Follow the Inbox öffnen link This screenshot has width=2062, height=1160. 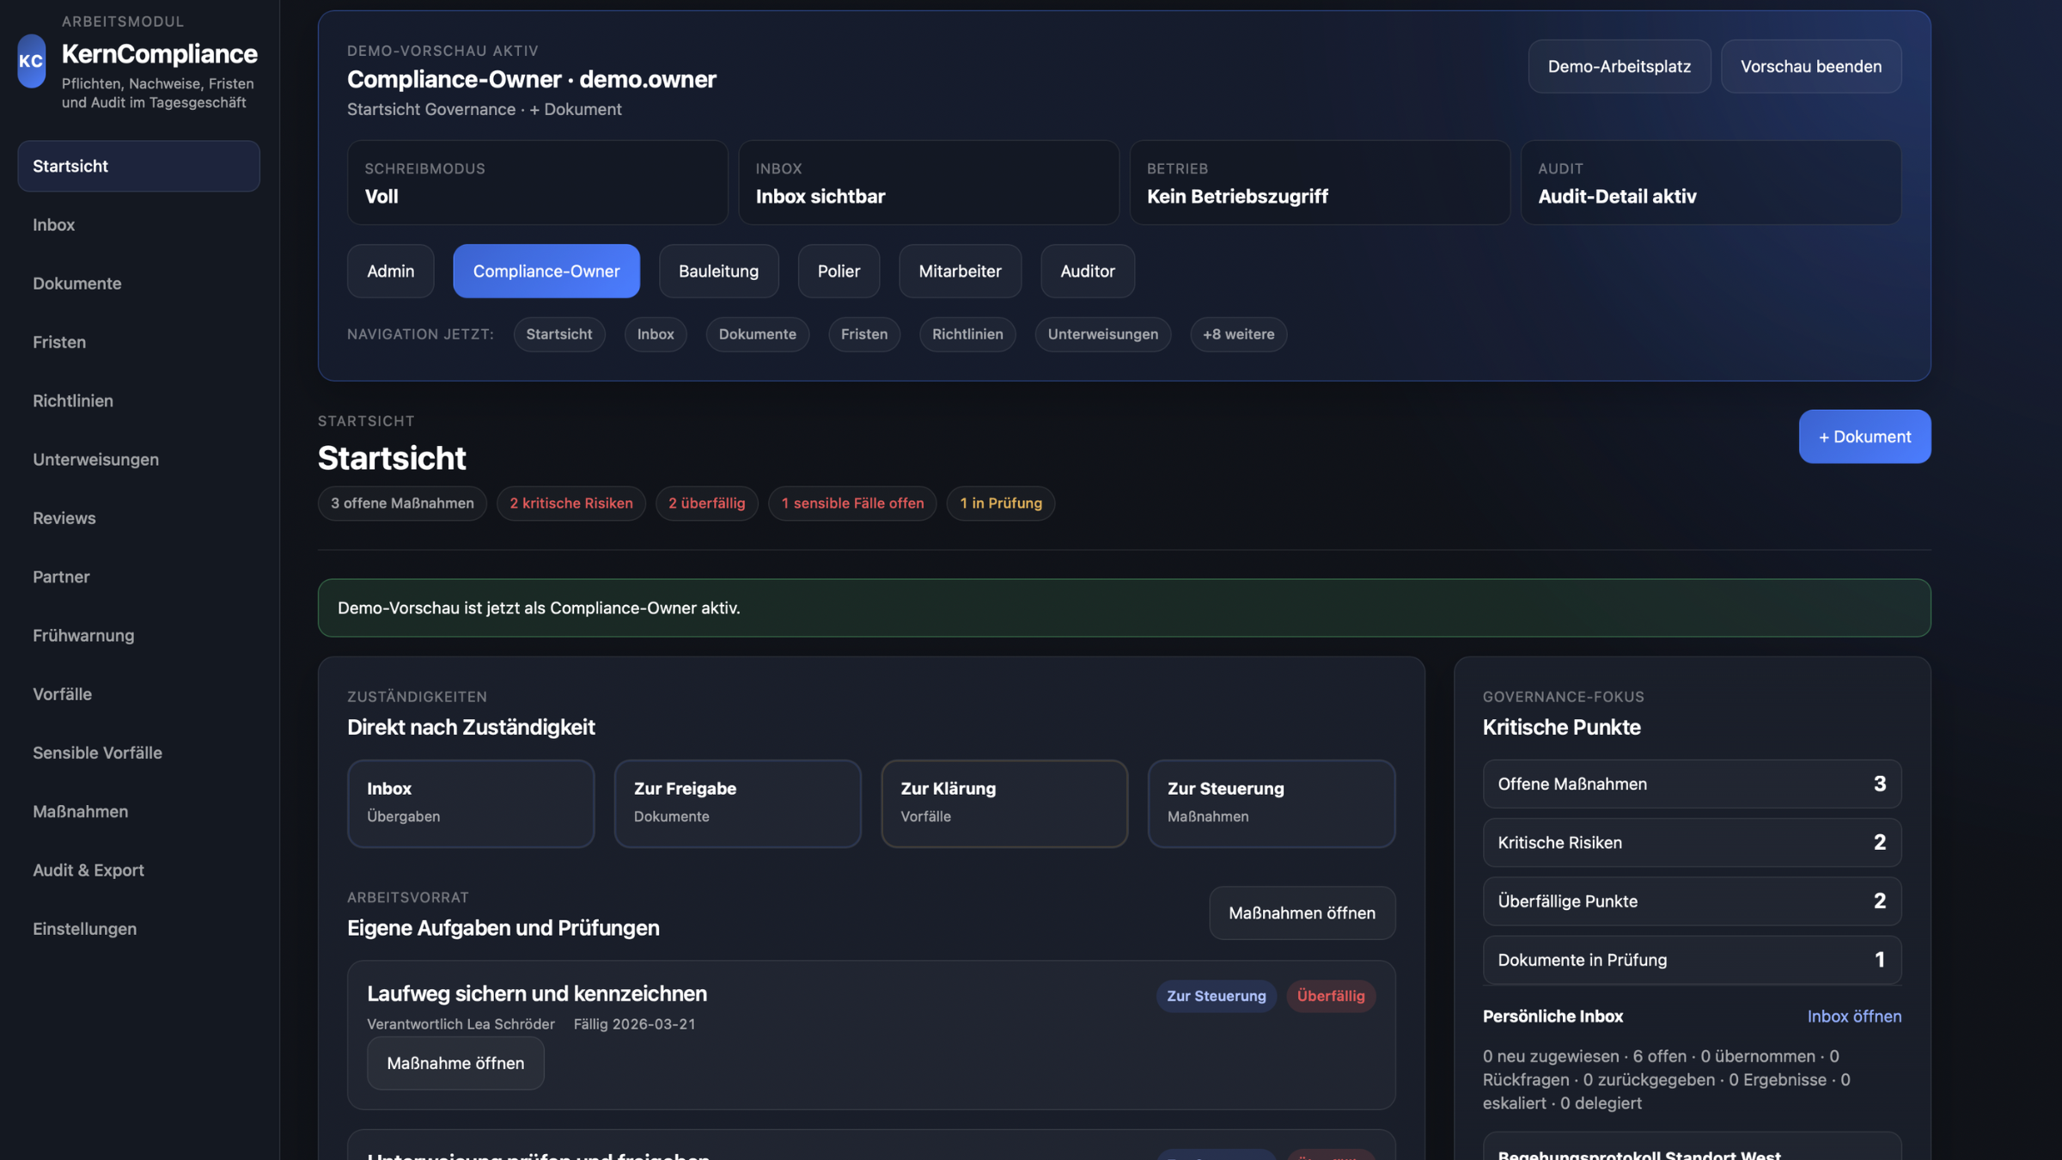[1853, 1016]
